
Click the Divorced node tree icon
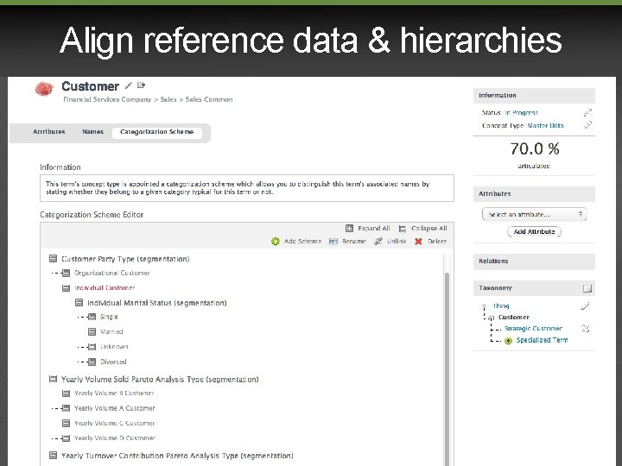pos(92,362)
